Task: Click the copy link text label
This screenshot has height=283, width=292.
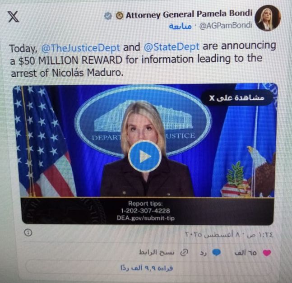Action: [x=157, y=252]
